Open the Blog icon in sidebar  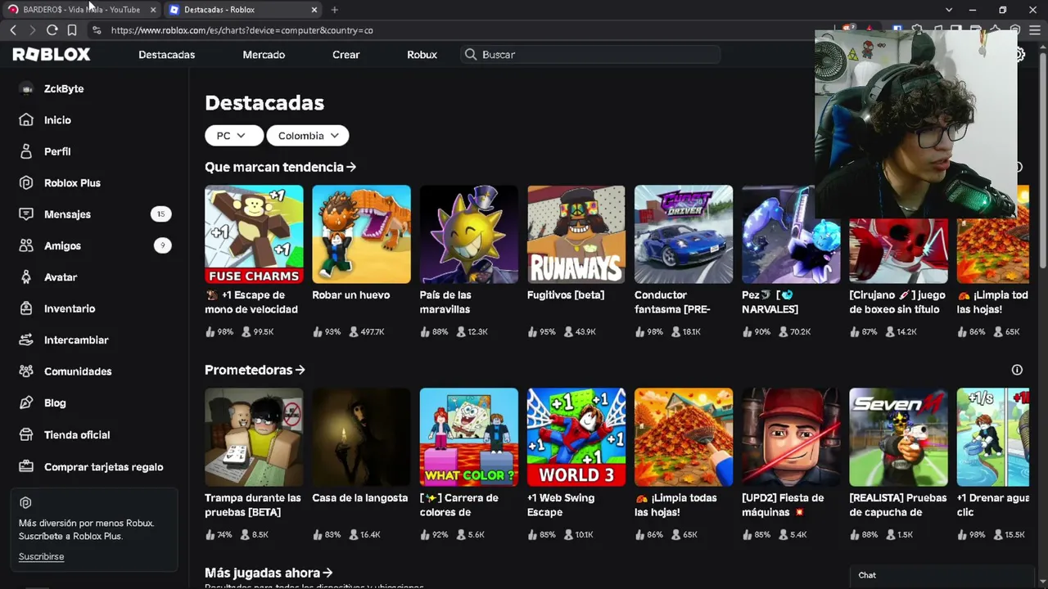point(26,402)
